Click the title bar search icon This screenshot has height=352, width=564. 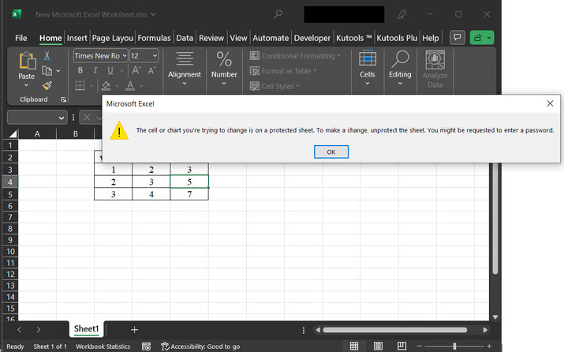(278, 14)
